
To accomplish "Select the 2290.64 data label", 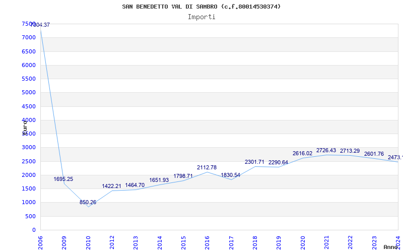I will pos(279,162).
